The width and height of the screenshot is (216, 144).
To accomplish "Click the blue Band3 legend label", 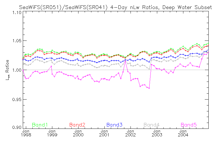I will point(114,125).
